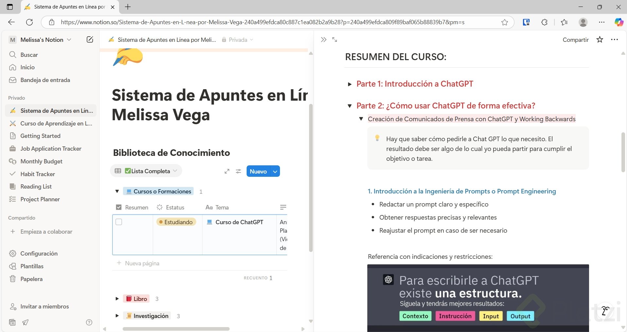This screenshot has height=332, width=627.
Task: Open Habit Tracker page
Action: tap(51, 174)
